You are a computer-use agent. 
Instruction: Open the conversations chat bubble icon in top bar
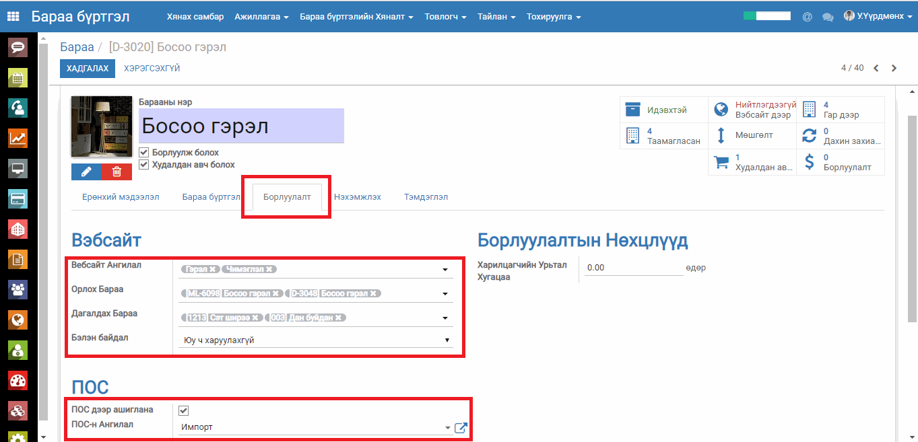(x=828, y=17)
